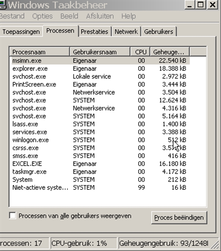Switch to the Prestaties tab
The width and height of the screenshot is (221, 251).
(x=94, y=32)
